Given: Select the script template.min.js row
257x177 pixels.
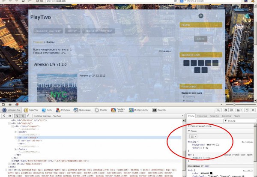Looking at the screenshot, I should point(50,161).
